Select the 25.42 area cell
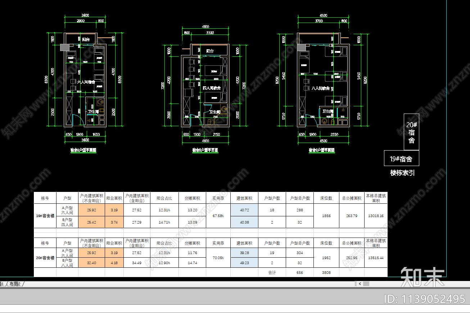The image size is (470, 313). pos(91,222)
